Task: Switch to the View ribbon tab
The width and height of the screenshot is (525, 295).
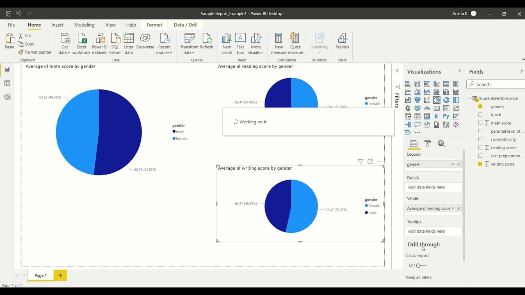Action: pos(110,25)
